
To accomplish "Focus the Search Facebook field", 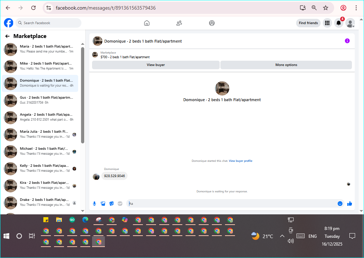I will click(48, 23).
